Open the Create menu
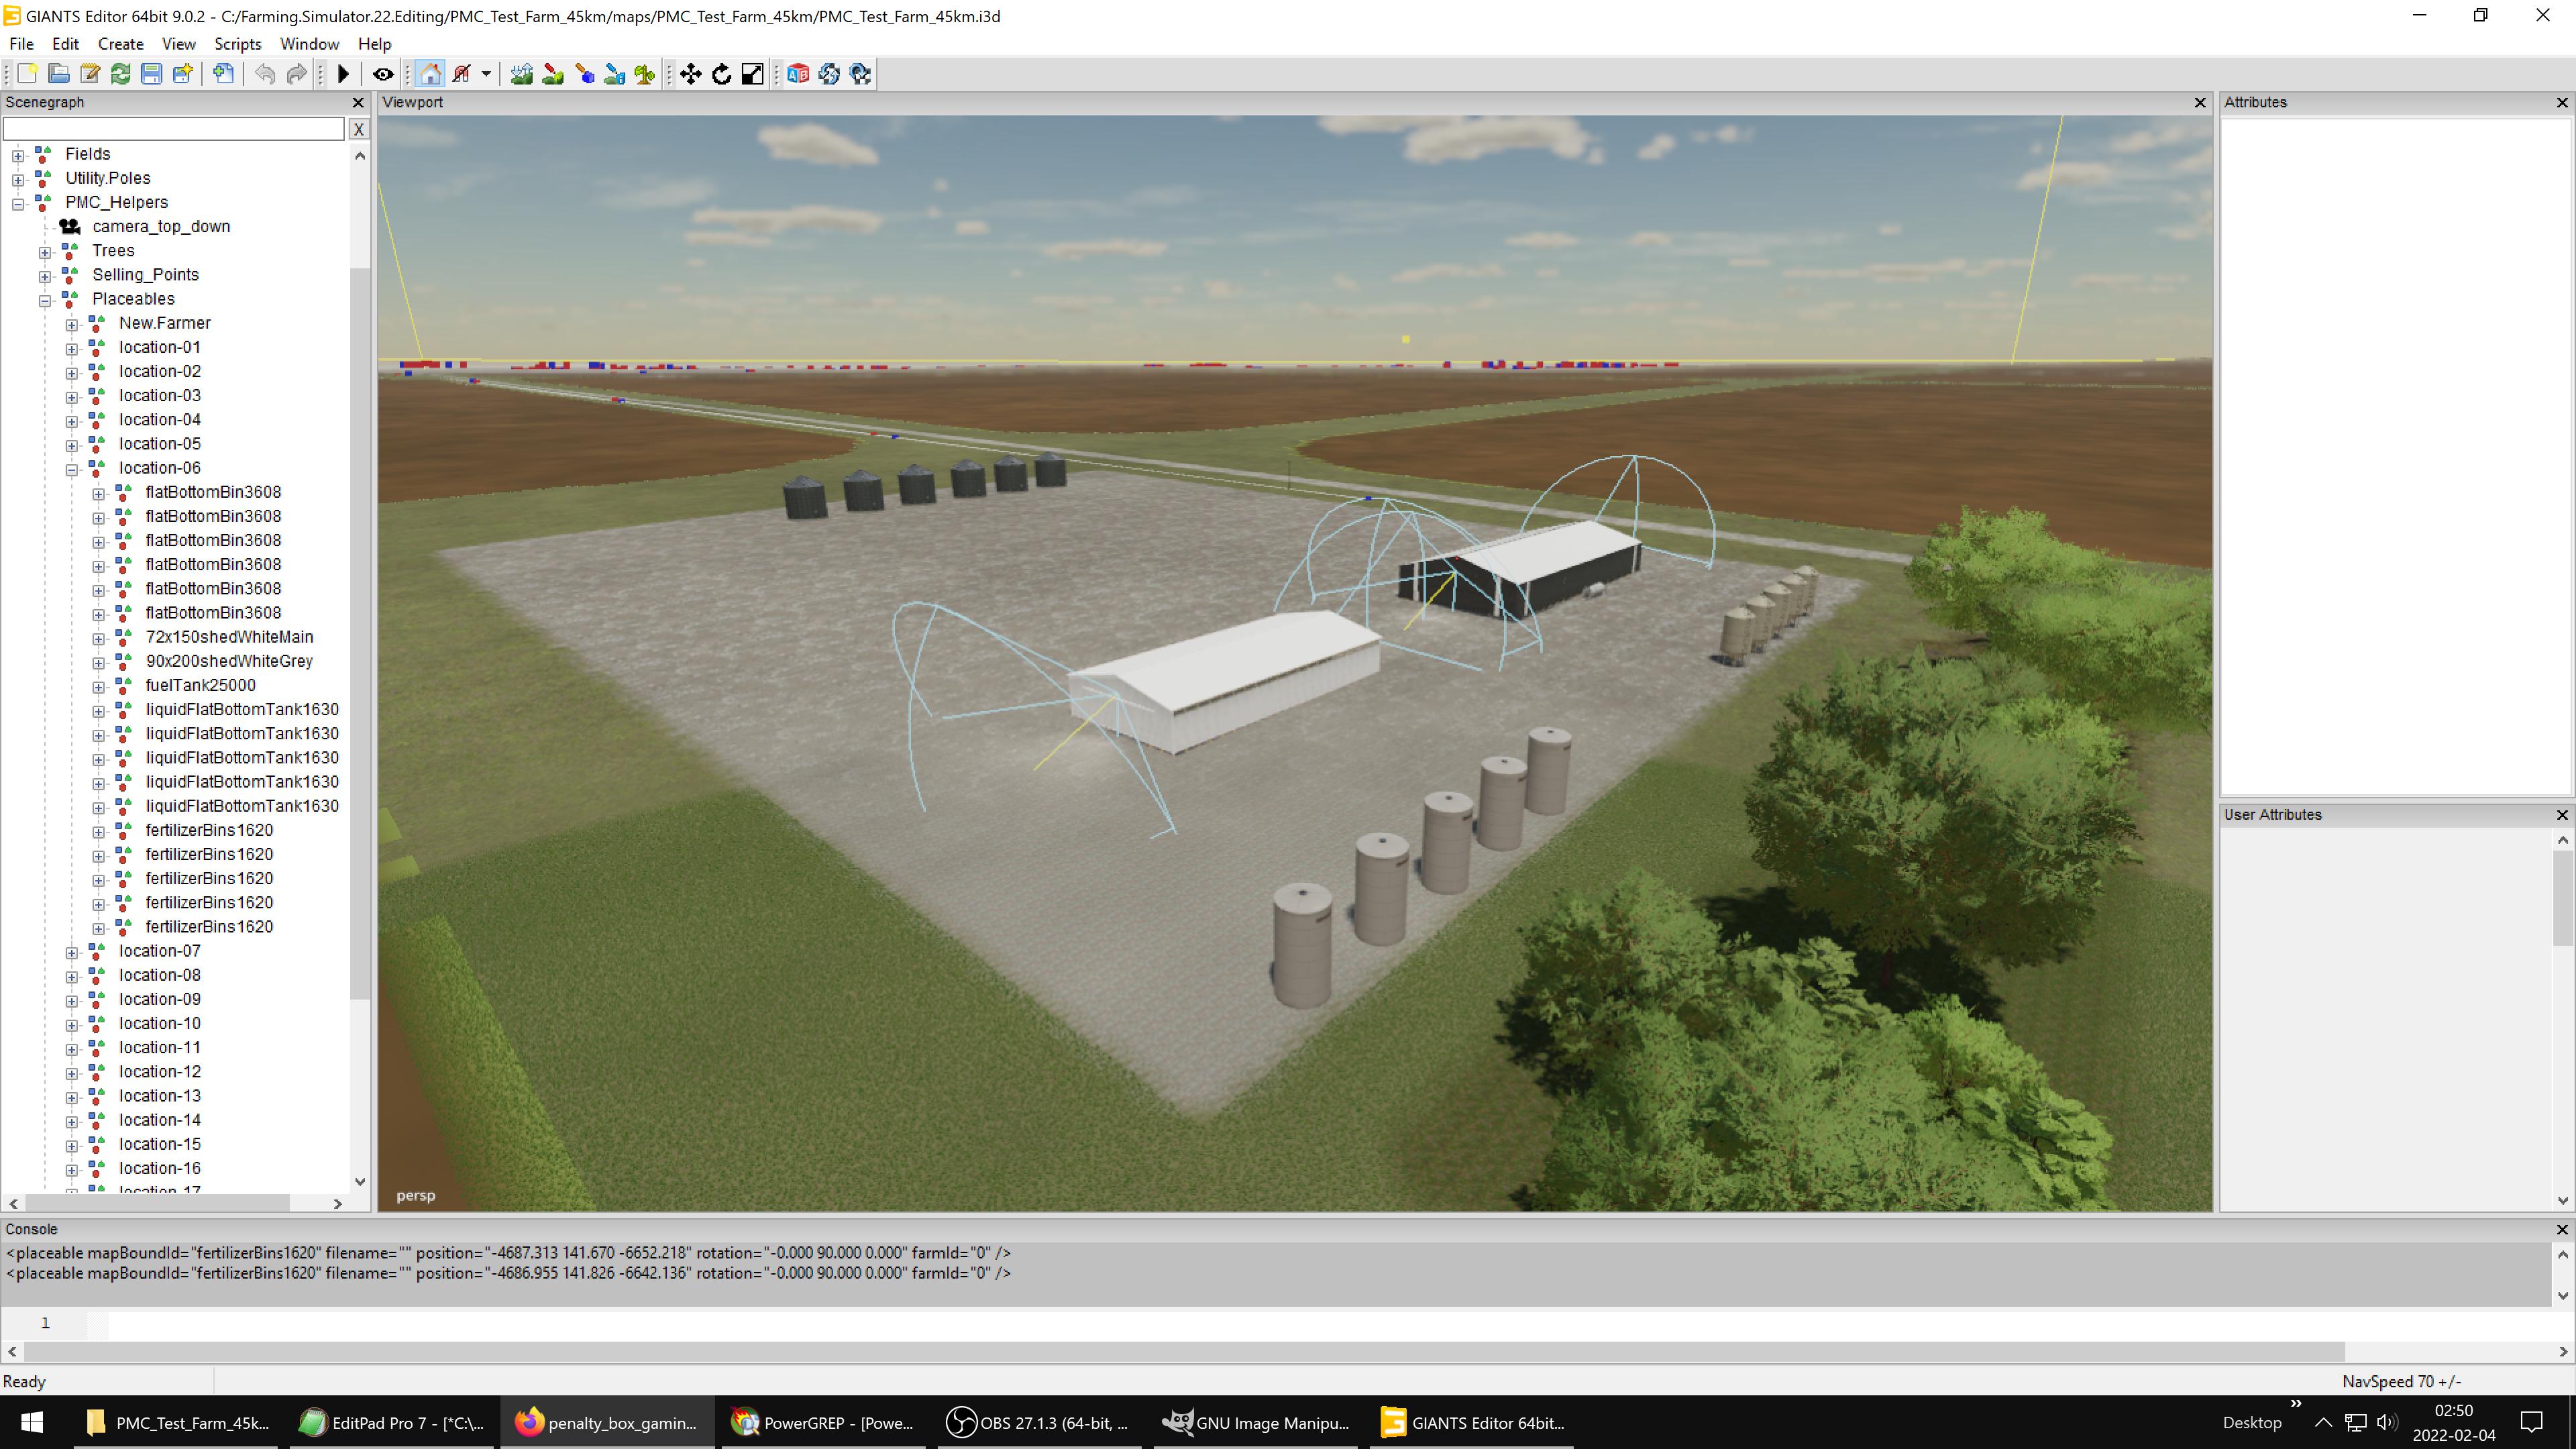This screenshot has width=2576, height=1449. (120, 44)
